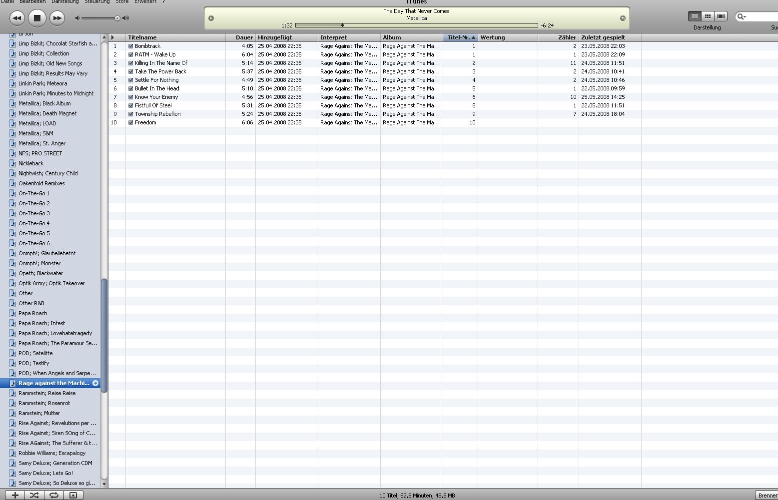This screenshot has height=500, width=778.
Task: Switch to Cover Flow view
Action: (721, 16)
